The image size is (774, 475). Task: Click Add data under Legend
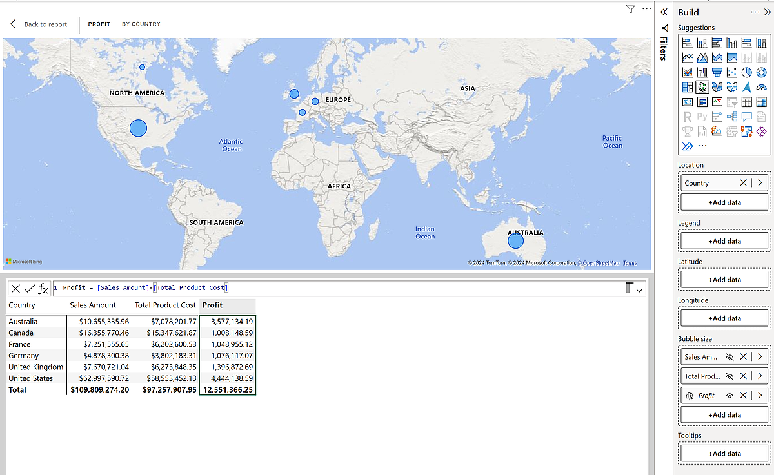724,240
